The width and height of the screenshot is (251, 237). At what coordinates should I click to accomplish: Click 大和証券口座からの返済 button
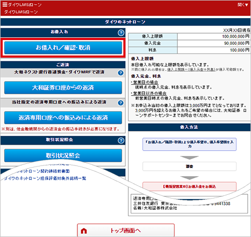[x=63, y=88]
